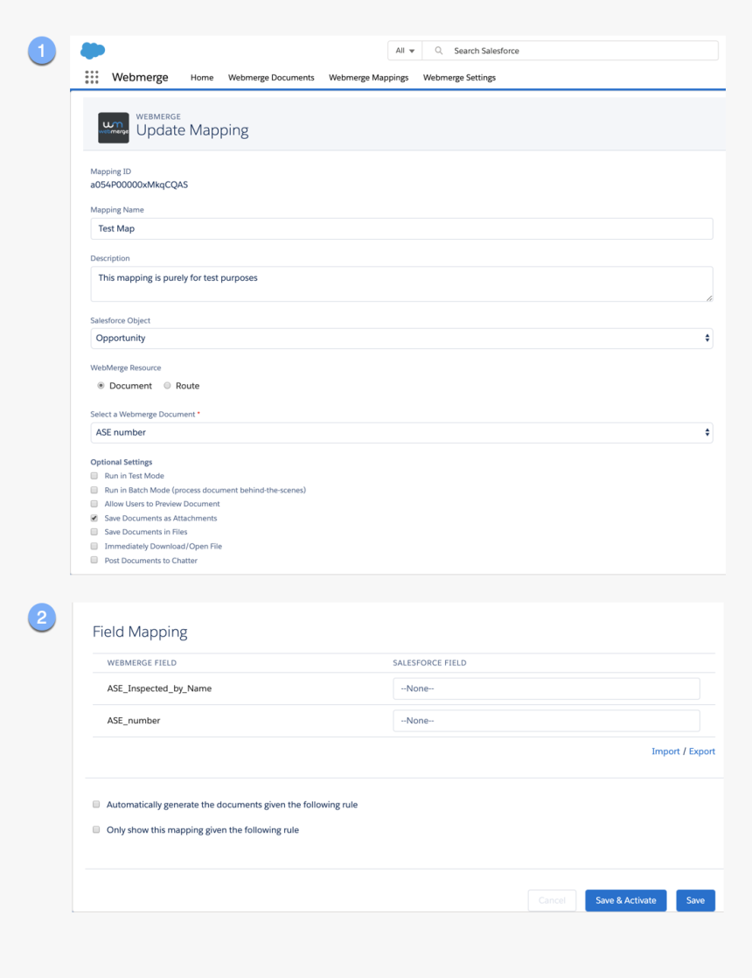Screen dimensions: 752x978
Task: Click the WebMerge app logo icon
Action: 114,128
